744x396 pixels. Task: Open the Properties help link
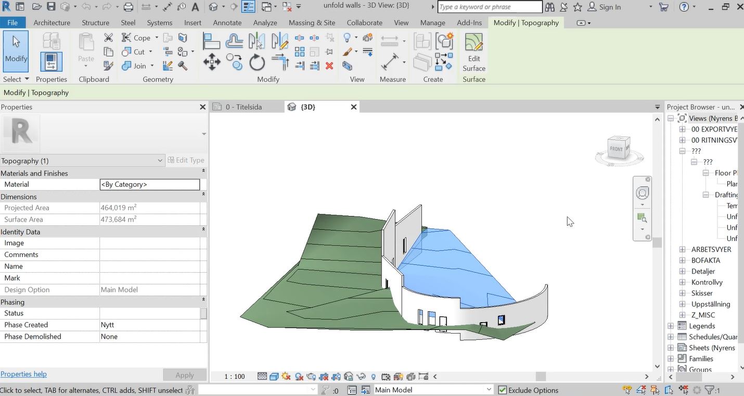(x=23, y=374)
